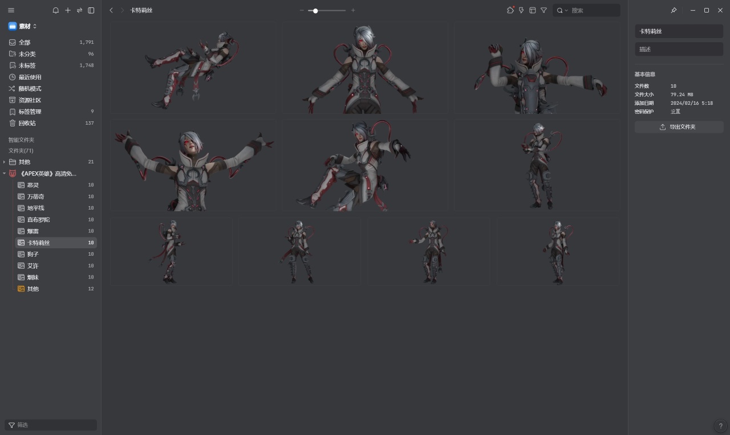Image resolution: width=730 pixels, height=435 pixels.
Task: Select 全部 in the sidebar
Action: click(x=51, y=42)
